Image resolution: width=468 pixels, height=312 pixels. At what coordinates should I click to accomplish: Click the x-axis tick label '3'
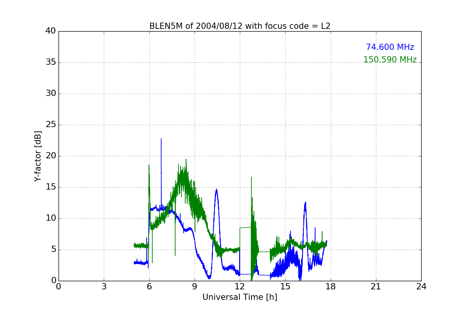[104, 287]
